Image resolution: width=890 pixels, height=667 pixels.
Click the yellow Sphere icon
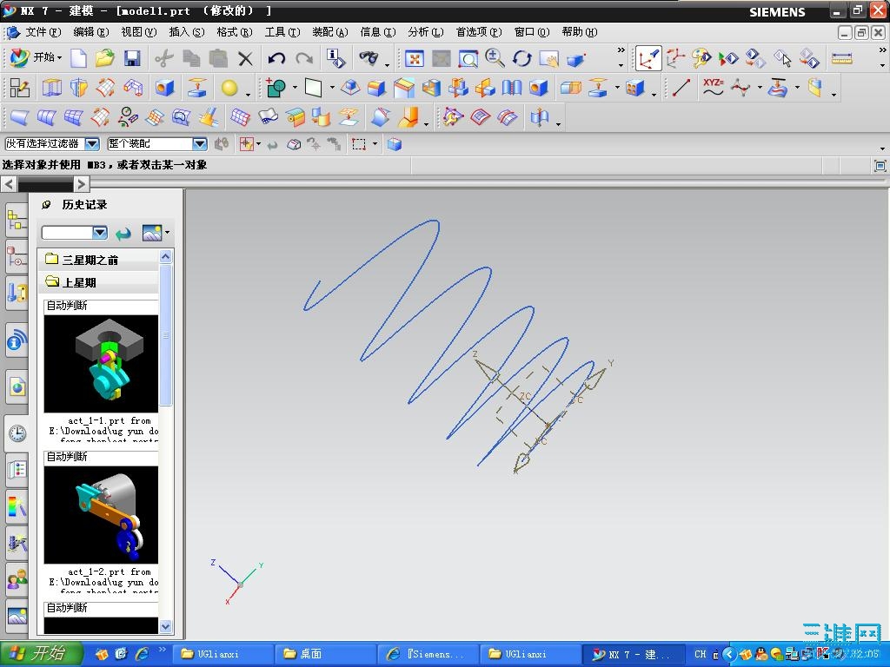tap(229, 88)
